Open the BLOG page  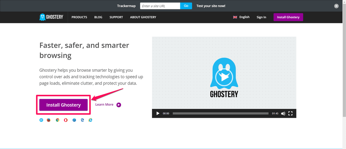[x=98, y=17]
